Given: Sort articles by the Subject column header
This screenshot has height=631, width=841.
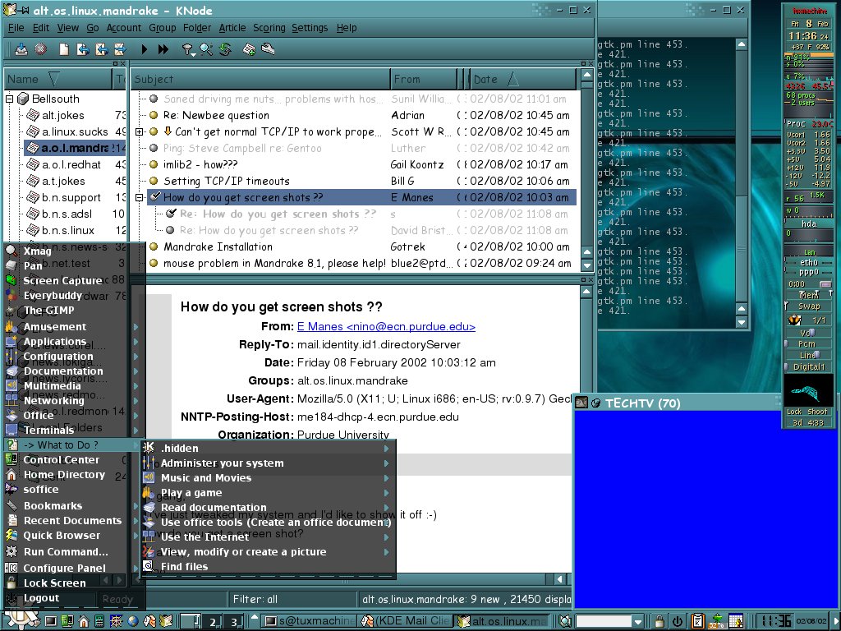Looking at the screenshot, I should click(260, 79).
